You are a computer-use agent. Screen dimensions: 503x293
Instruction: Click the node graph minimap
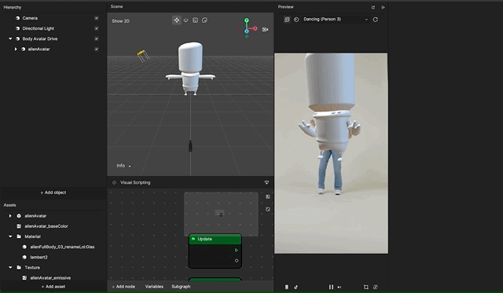click(x=221, y=214)
